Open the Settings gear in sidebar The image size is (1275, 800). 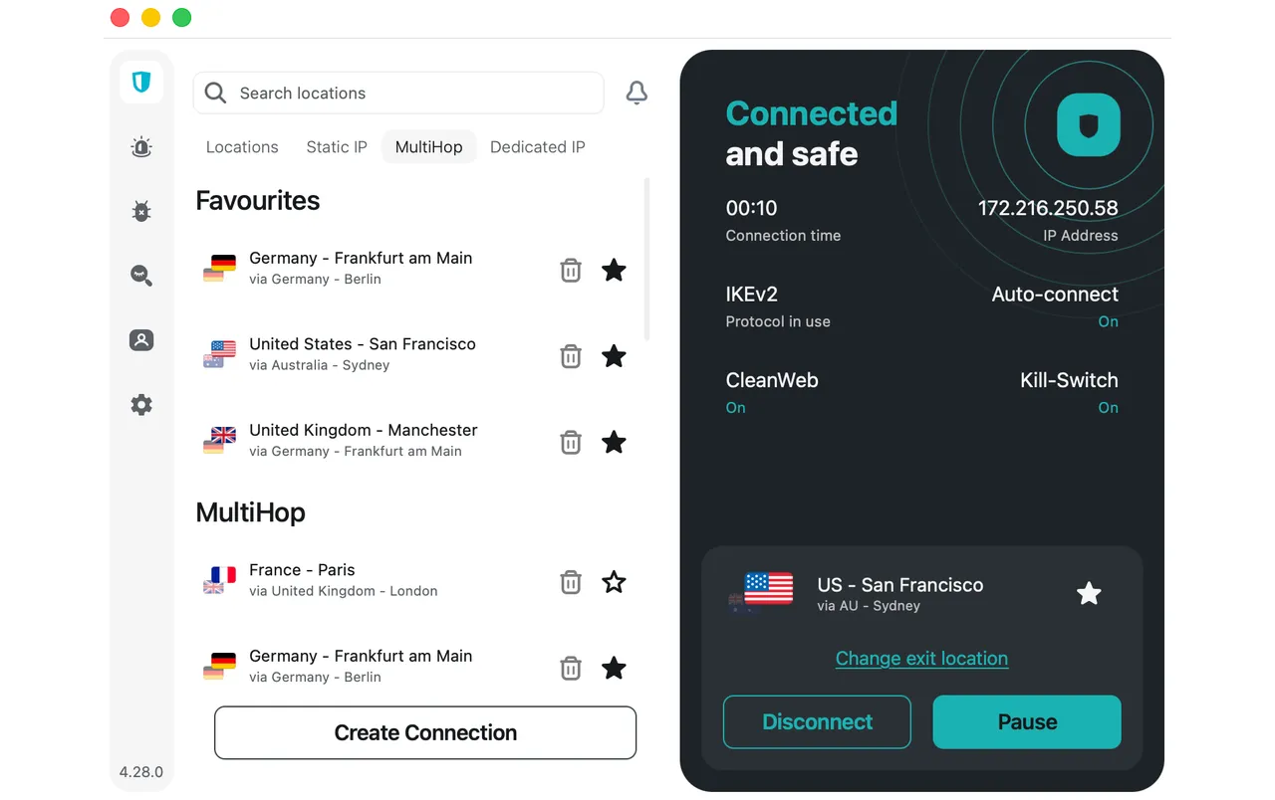pos(141,405)
